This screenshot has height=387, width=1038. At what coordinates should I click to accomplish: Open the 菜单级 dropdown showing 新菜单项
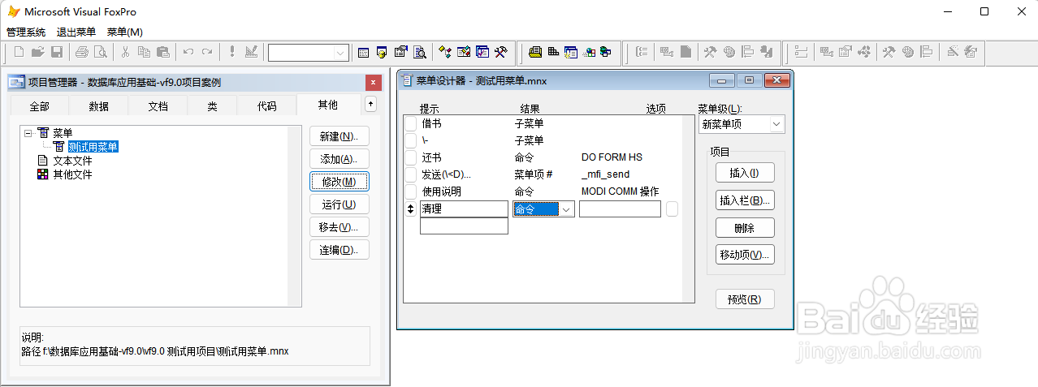pos(776,124)
